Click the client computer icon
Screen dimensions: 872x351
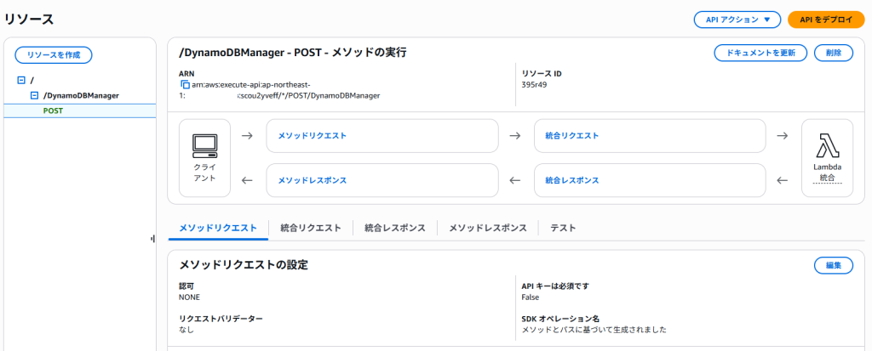coord(204,145)
